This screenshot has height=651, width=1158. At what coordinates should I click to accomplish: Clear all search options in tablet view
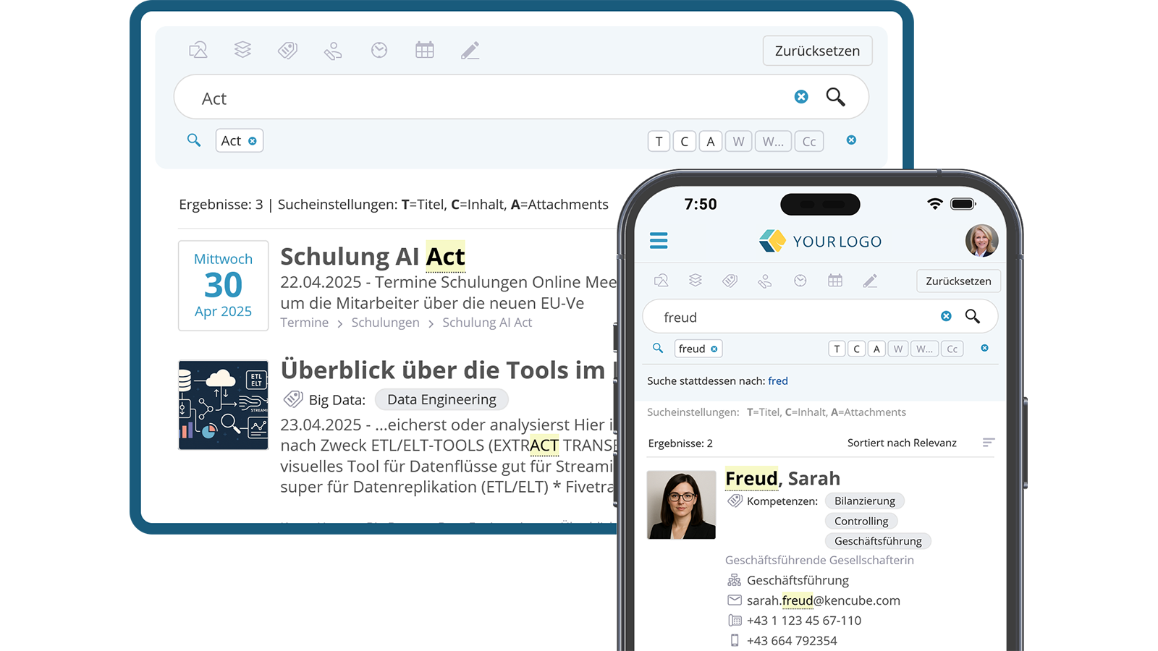click(851, 140)
